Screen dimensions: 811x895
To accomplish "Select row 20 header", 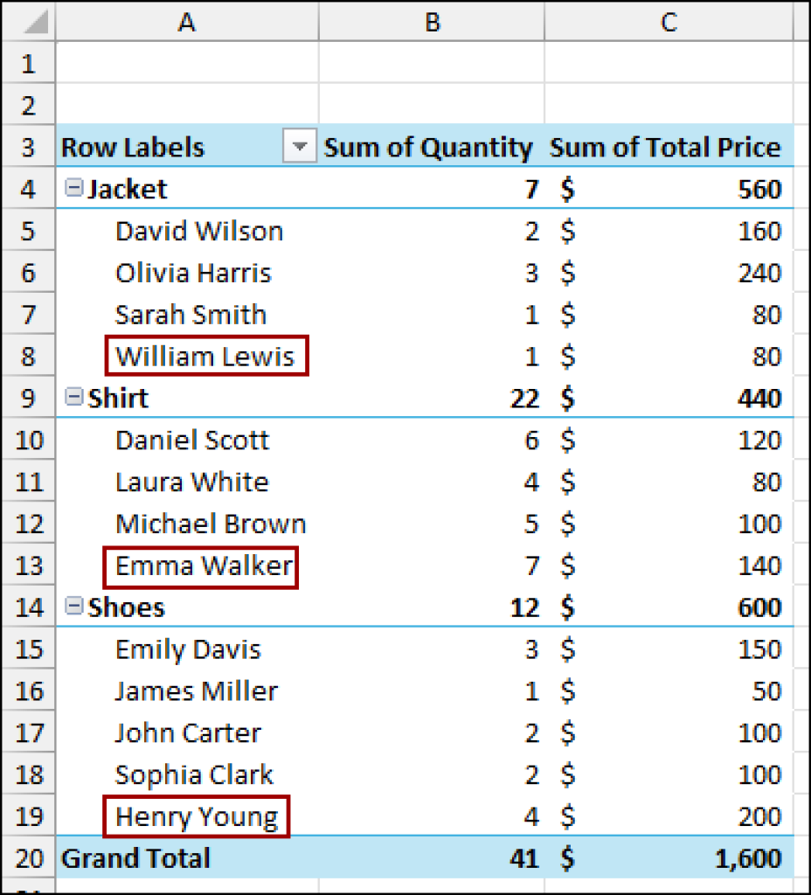I will pyautogui.click(x=29, y=857).
